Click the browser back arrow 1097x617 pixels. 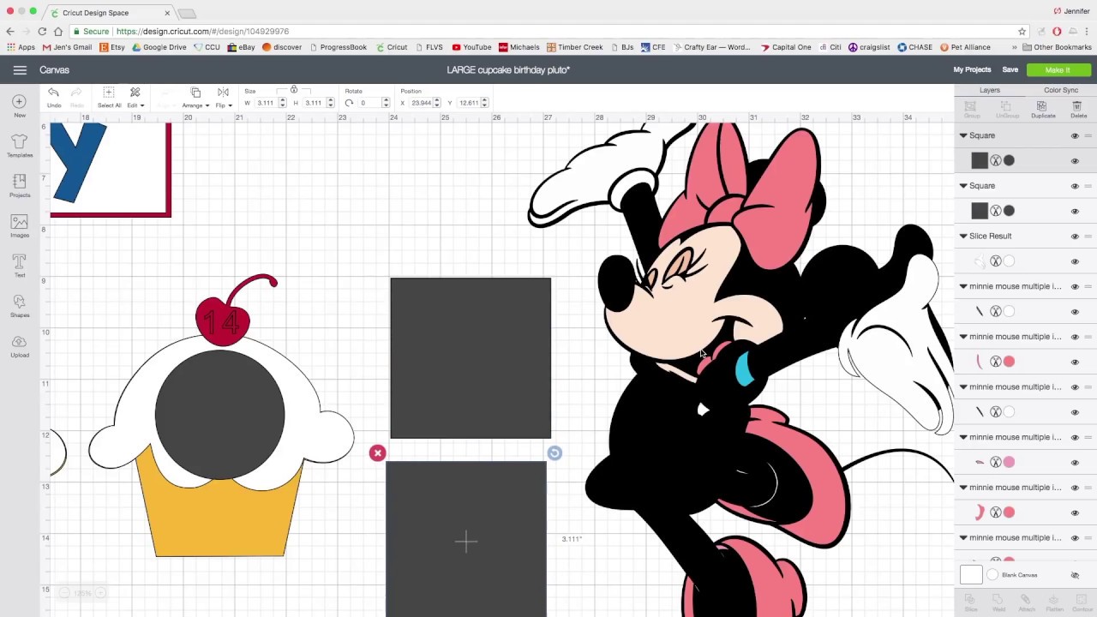tap(10, 31)
